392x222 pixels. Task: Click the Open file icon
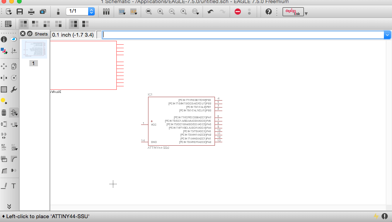coord(9,12)
